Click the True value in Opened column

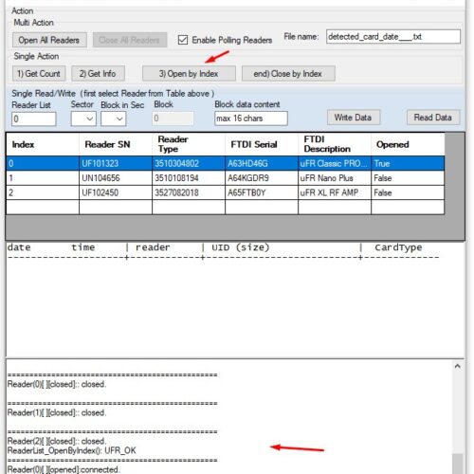(x=408, y=163)
